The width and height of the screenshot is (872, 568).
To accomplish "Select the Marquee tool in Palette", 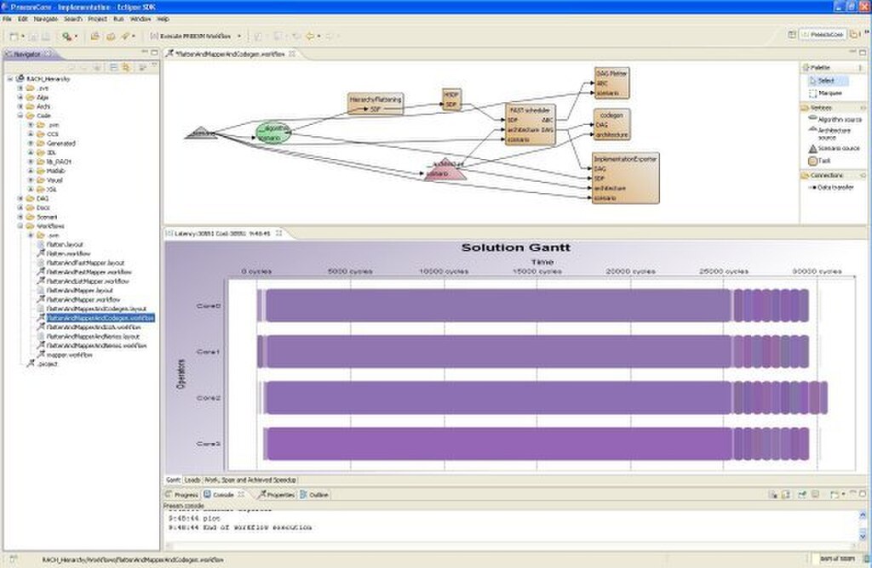I will pos(824,93).
